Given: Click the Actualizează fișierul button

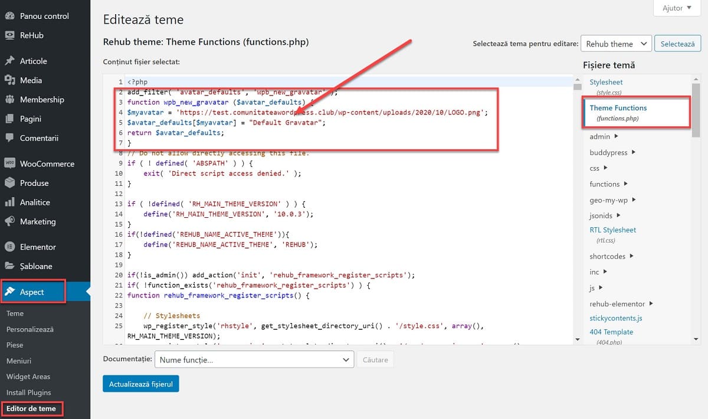Looking at the screenshot, I should pyautogui.click(x=140, y=384).
